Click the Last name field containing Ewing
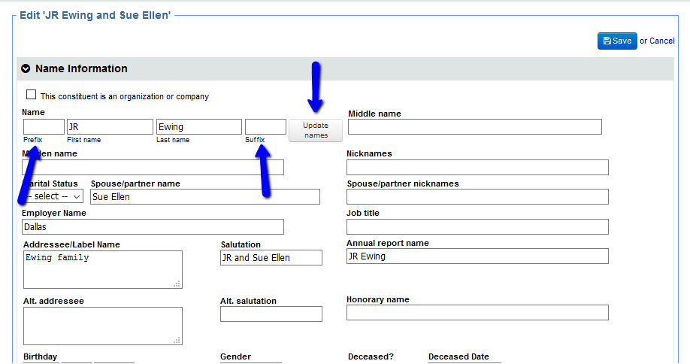Screen dimensions: 690x364 (x=199, y=127)
